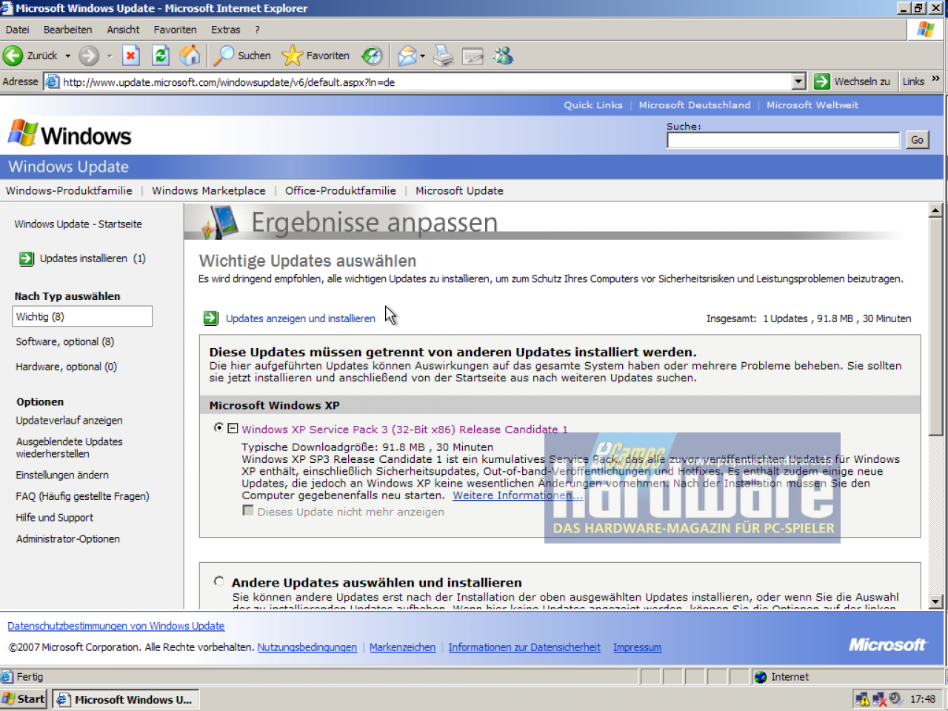This screenshot has height=711, width=948.
Task: Click the green forward arrow icon
Action: pyautogui.click(x=89, y=56)
